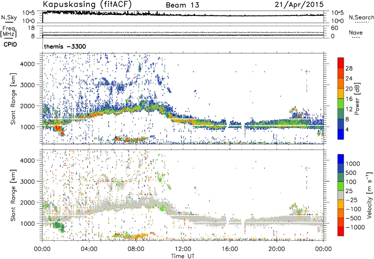Image resolution: width=374 pixels, height=259 pixels.
Task: Select the 500 tick on Velocity colorbar
Action: [352, 173]
